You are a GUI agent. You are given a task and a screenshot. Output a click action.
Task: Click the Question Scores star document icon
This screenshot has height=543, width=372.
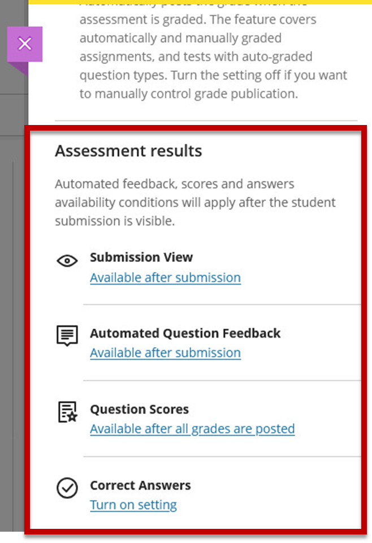[x=67, y=412]
